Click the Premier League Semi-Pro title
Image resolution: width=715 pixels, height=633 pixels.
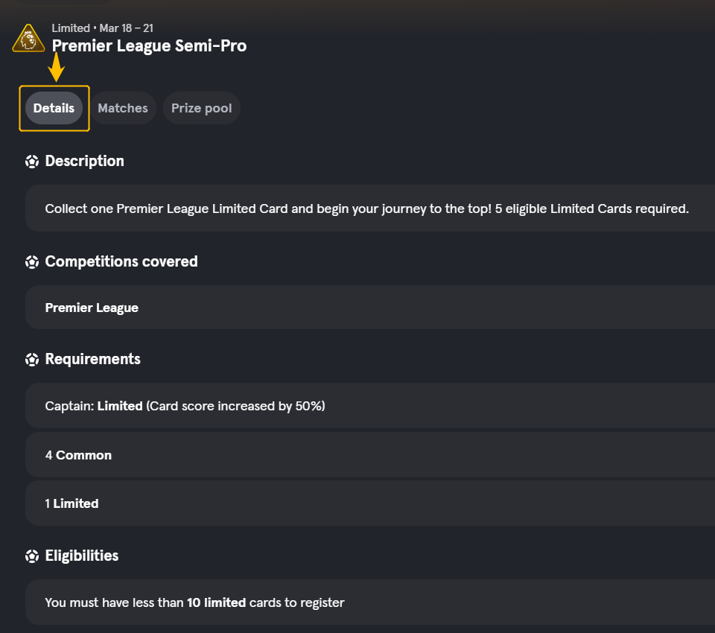click(x=149, y=45)
